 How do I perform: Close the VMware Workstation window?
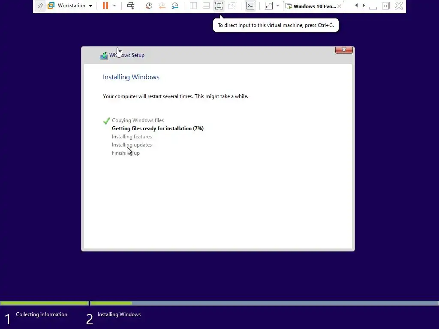pyautogui.click(x=399, y=6)
